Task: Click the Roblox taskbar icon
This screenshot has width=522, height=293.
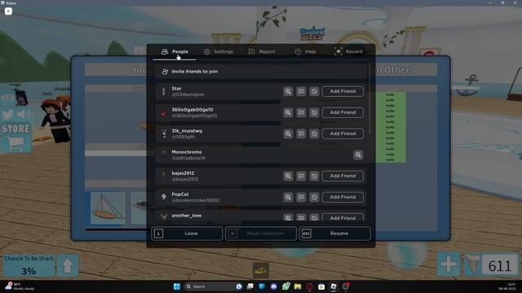Action: point(334,286)
